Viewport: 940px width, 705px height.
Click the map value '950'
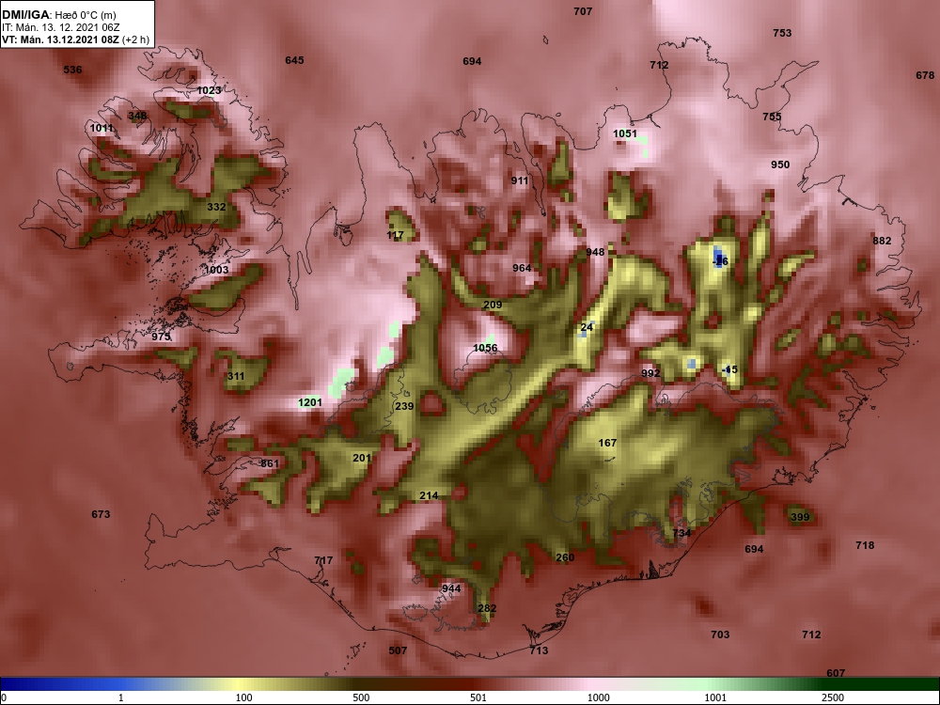(780, 164)
